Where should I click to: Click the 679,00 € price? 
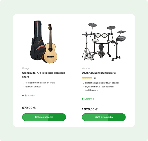point(29,108)
